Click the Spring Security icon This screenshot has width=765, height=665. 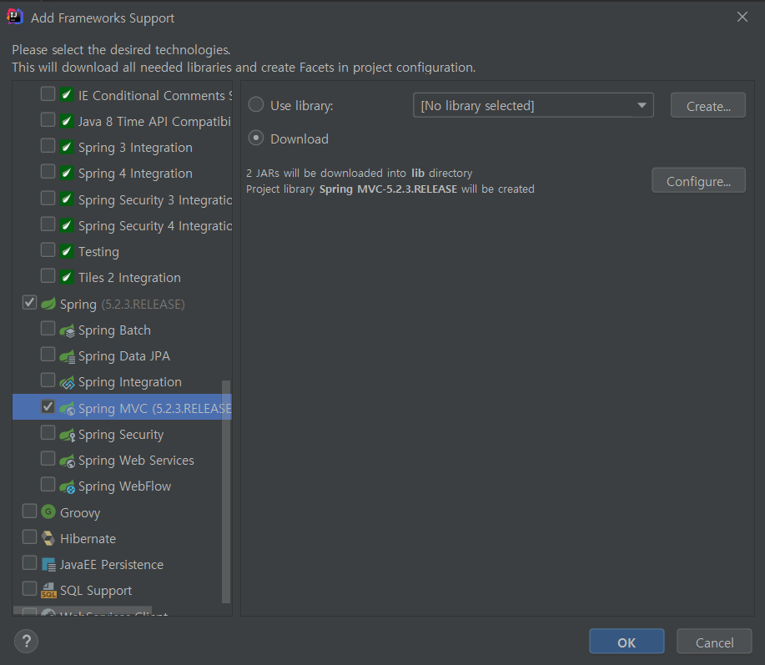(68, 435)
